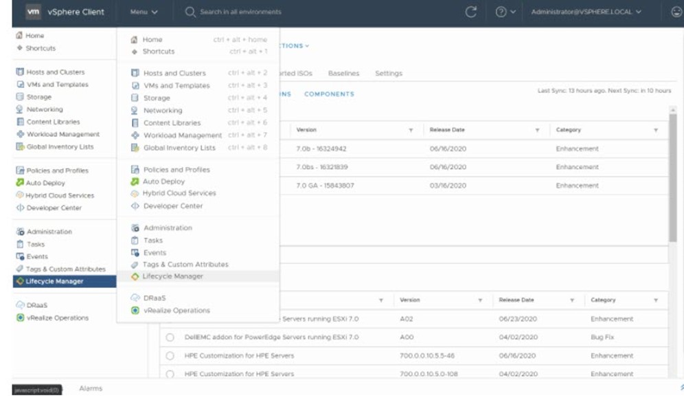Select radio button for DellEMC addon A00
This screenshot has height=396, width=684.
[x=170, y=337]
